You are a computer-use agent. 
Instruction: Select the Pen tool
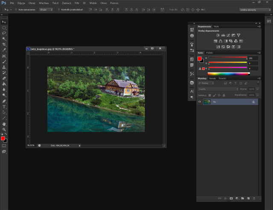(x=4, y=101)
